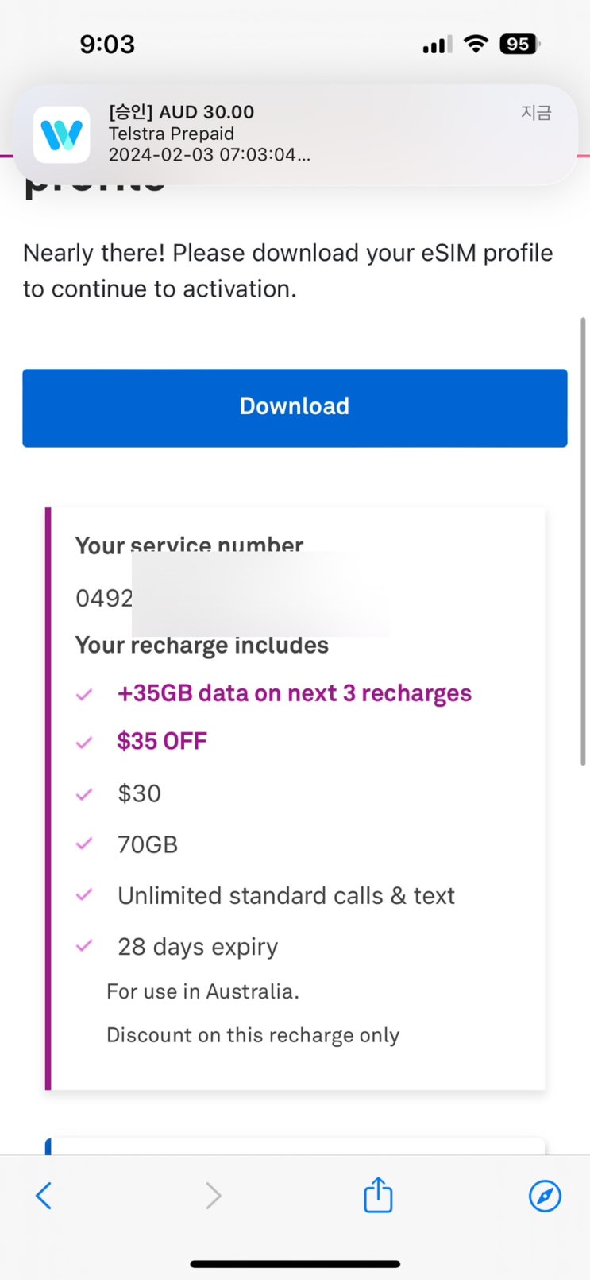Viewport: 590px width, 1280px height.
Task: Tap the blue Download button
Action: click(x=295, y=407)
